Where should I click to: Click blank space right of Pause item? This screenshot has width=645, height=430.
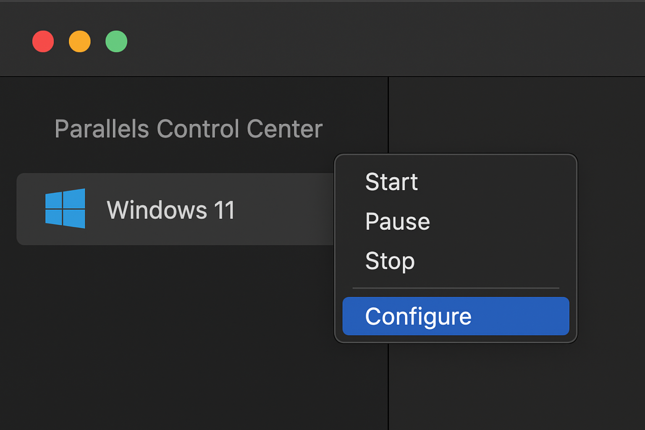coord(504,221)
